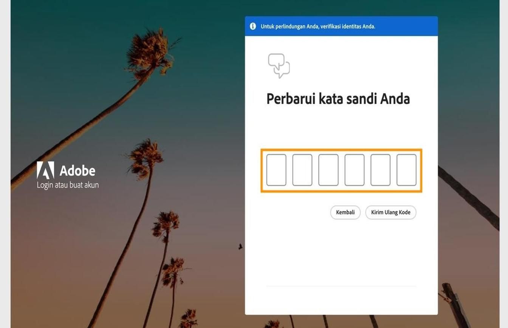Viewport: 508px width, 328px height.
Task: Click the Kirim Ulang Kode button
Action: coord(390,212)
